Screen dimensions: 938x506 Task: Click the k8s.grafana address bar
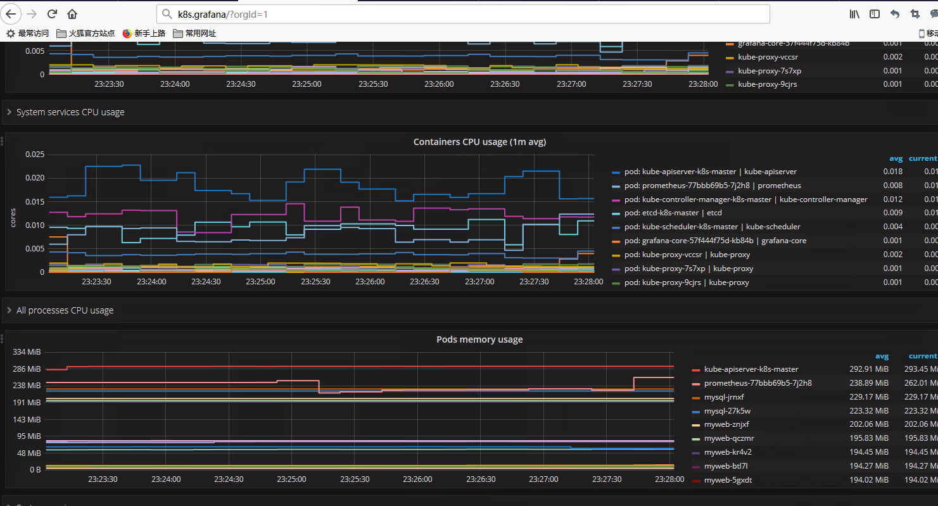pyautogui.click(x=463, y=14)
